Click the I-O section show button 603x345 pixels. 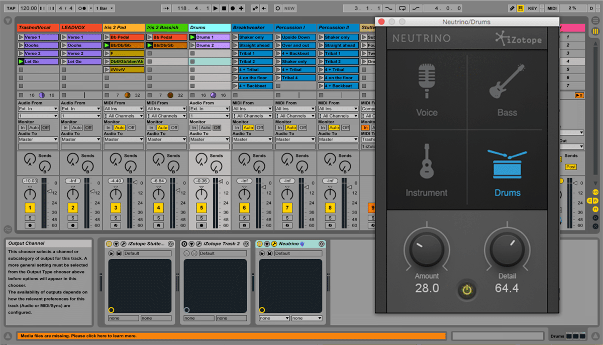(x=595, y=193)
